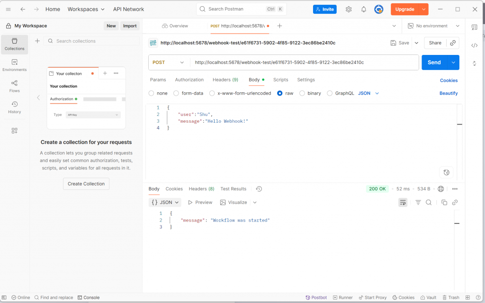
Task: Open the request Cookies link
Action: coord(449,80)
